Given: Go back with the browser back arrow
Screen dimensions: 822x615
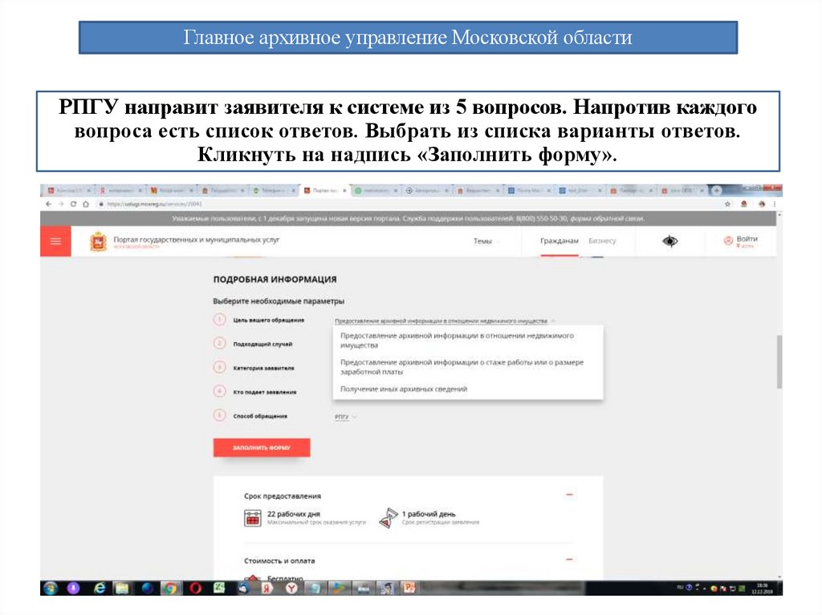Looking at the screenshot, I should pyautogui.click(x=49, y=204).
